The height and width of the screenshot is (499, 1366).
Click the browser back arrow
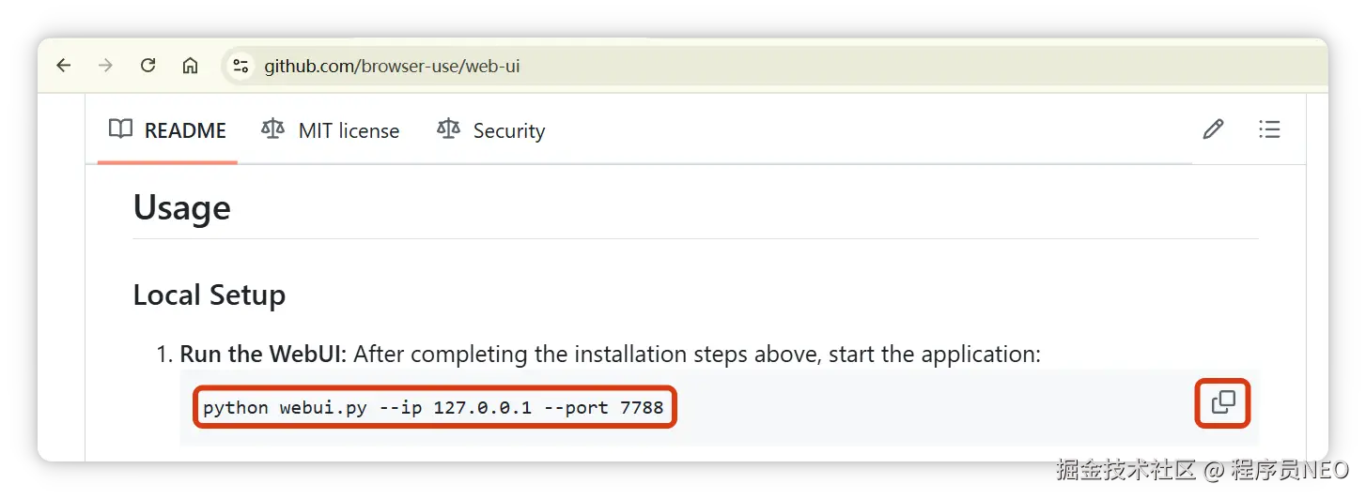(63, 66)
